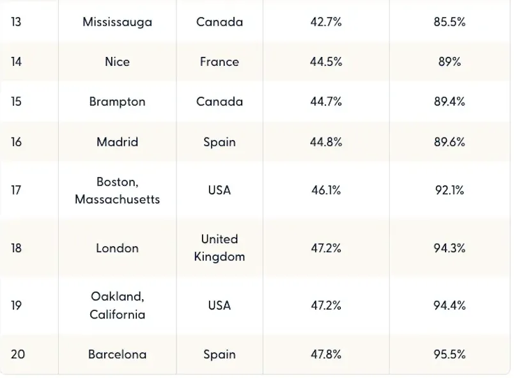Viewport: 514px width, 378px height.
Task: Select the 95.5% value for Barcelona
Action: [x=449, y=354]
